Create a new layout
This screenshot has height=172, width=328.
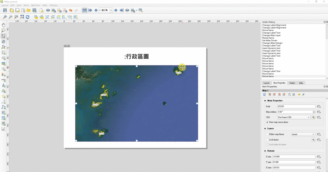[x=12, y=10]
